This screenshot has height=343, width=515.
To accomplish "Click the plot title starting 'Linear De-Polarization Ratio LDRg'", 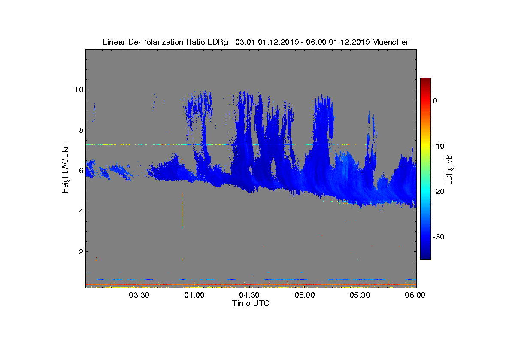I will point(256,42).
